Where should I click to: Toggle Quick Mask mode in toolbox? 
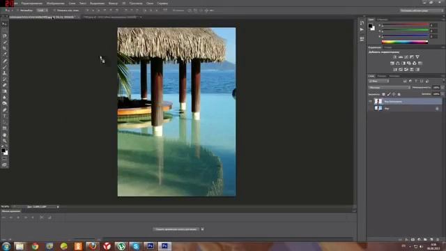click(5, 159)
